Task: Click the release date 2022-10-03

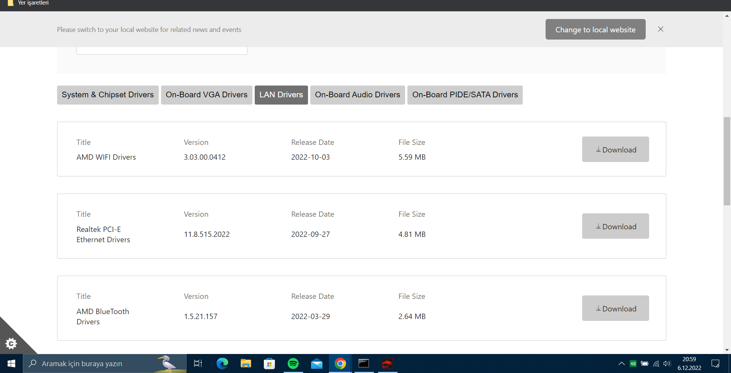Action: coord(311,157)
